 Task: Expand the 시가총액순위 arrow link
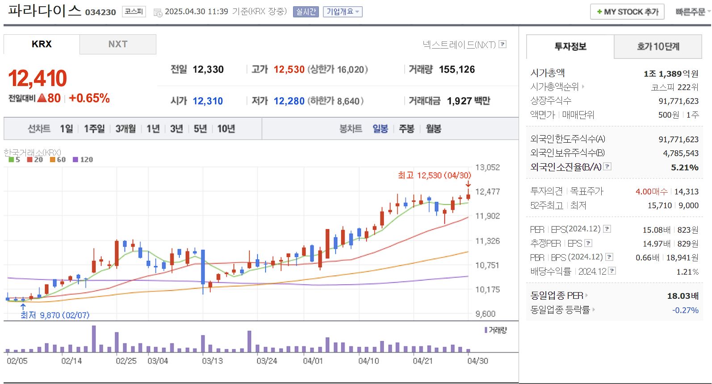[557, 87]
